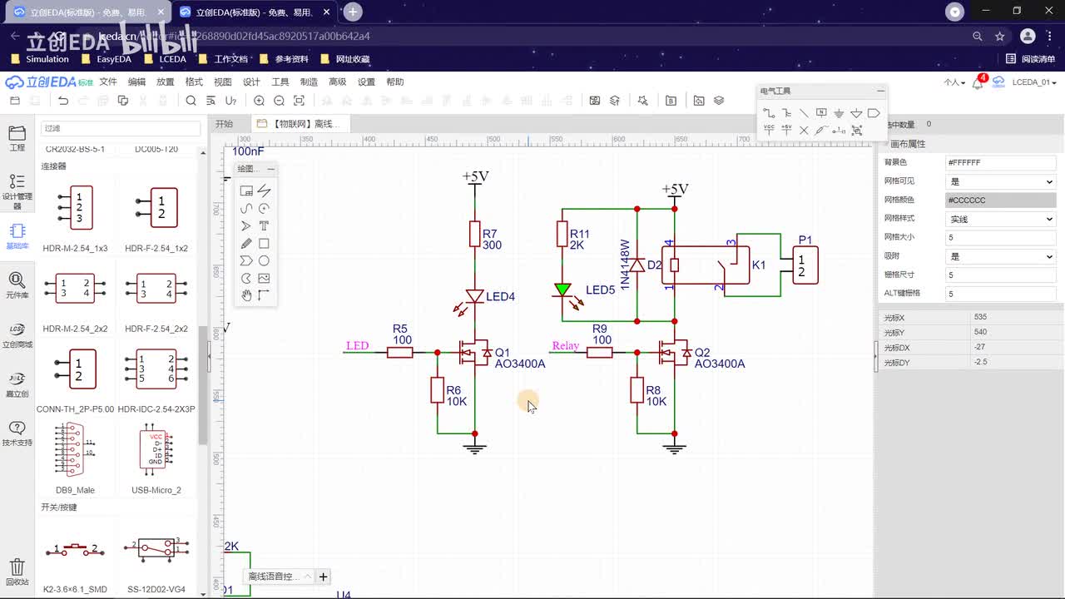The image size is (1065, 599).
Task: Add a new schematic sheet with plus button
Action: coord(324,577)
